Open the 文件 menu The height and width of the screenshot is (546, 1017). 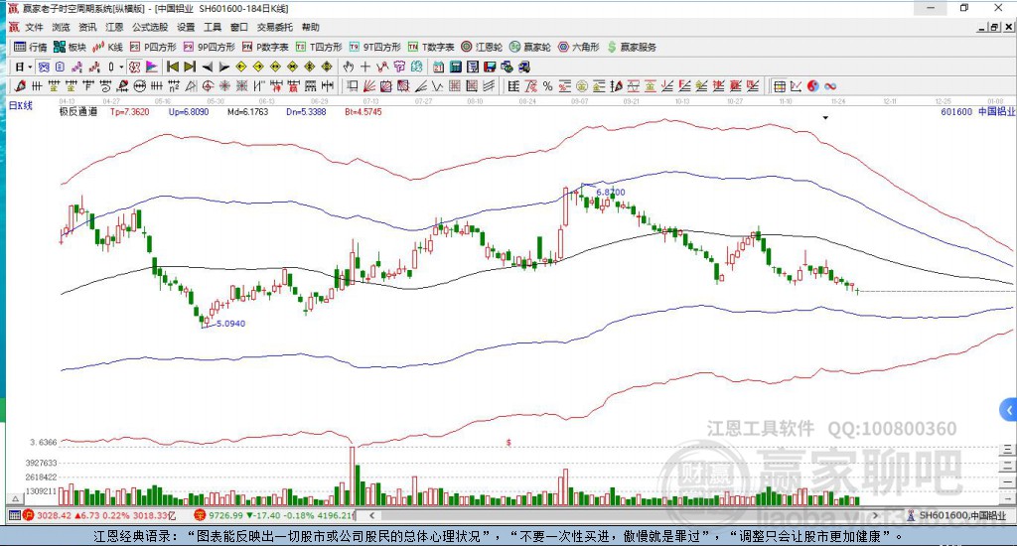click(34, 27)
